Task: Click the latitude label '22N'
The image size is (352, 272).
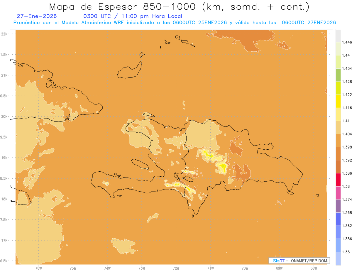Action: pyautogui.click(x=5, y=34)
